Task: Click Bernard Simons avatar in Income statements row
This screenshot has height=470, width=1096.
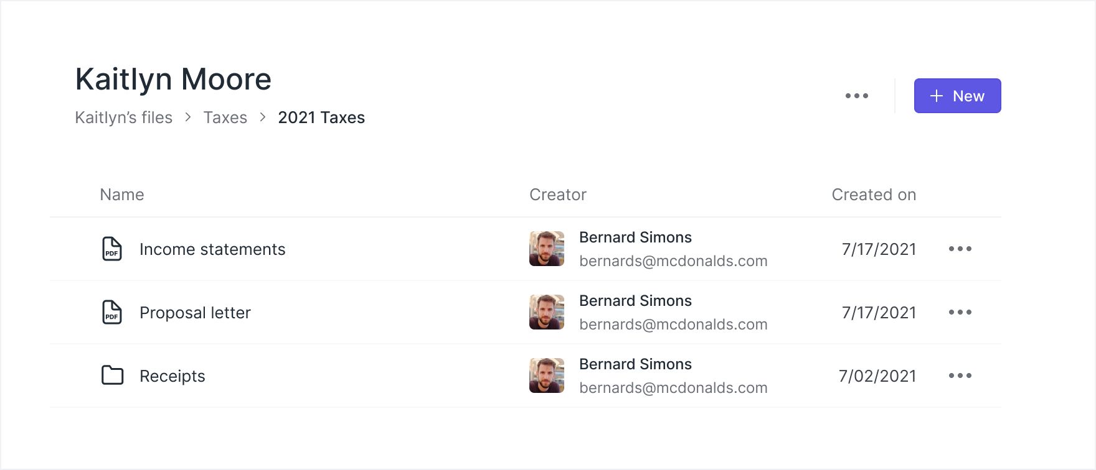Action: click(547, 249)
